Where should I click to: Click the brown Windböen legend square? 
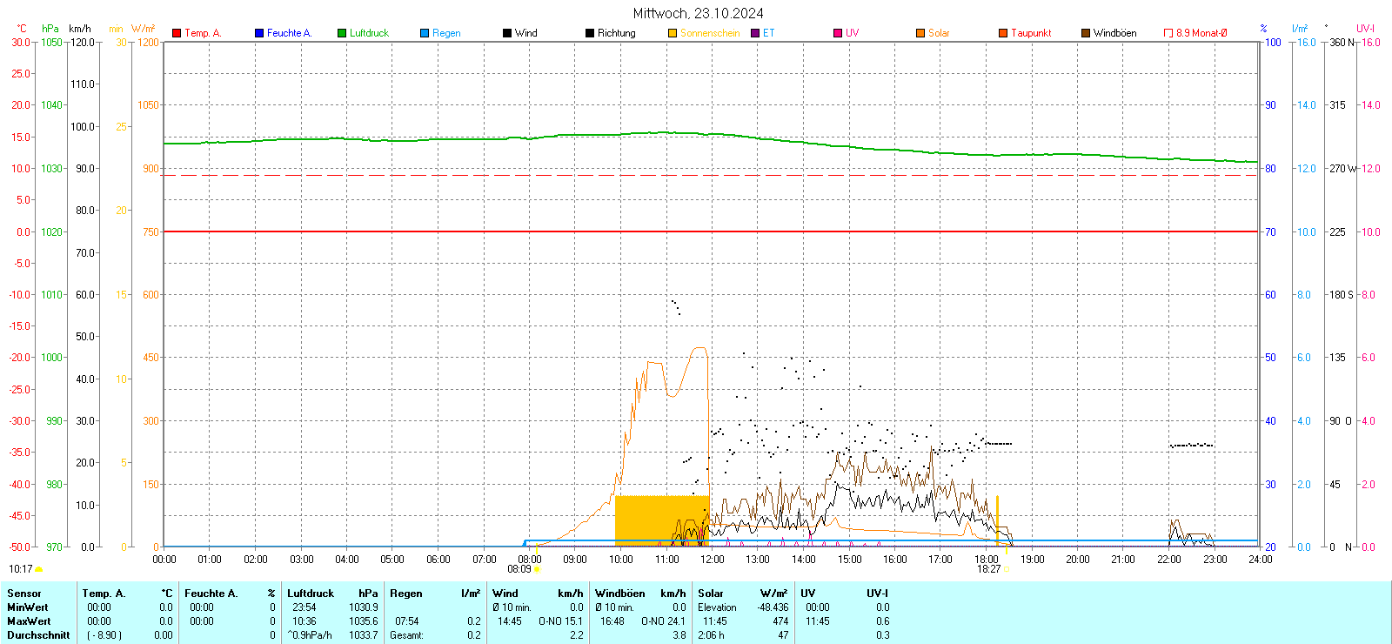(1086, 33)
